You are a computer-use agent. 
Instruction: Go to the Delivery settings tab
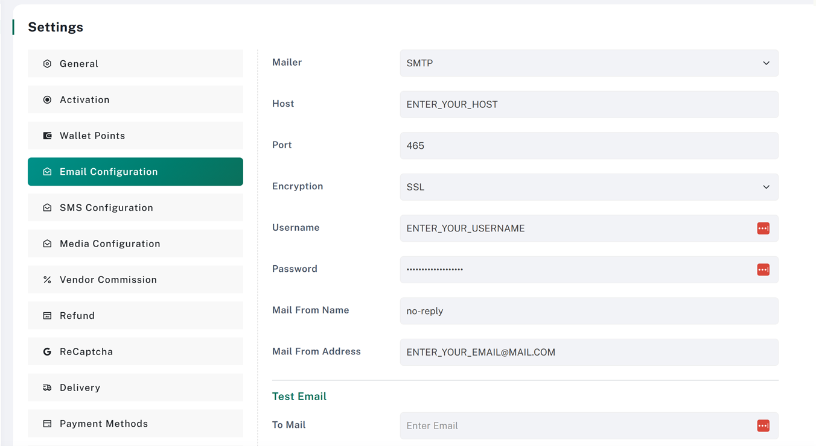tap(135, 388)
